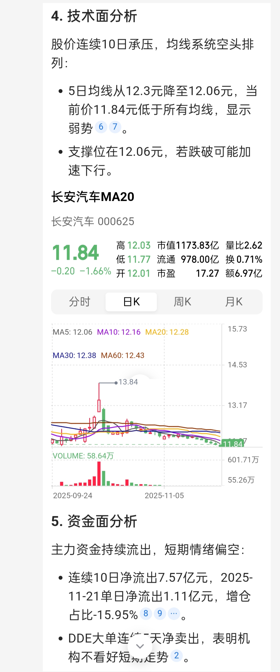
Task: Open citation reference 2
Action: (177, 656)
